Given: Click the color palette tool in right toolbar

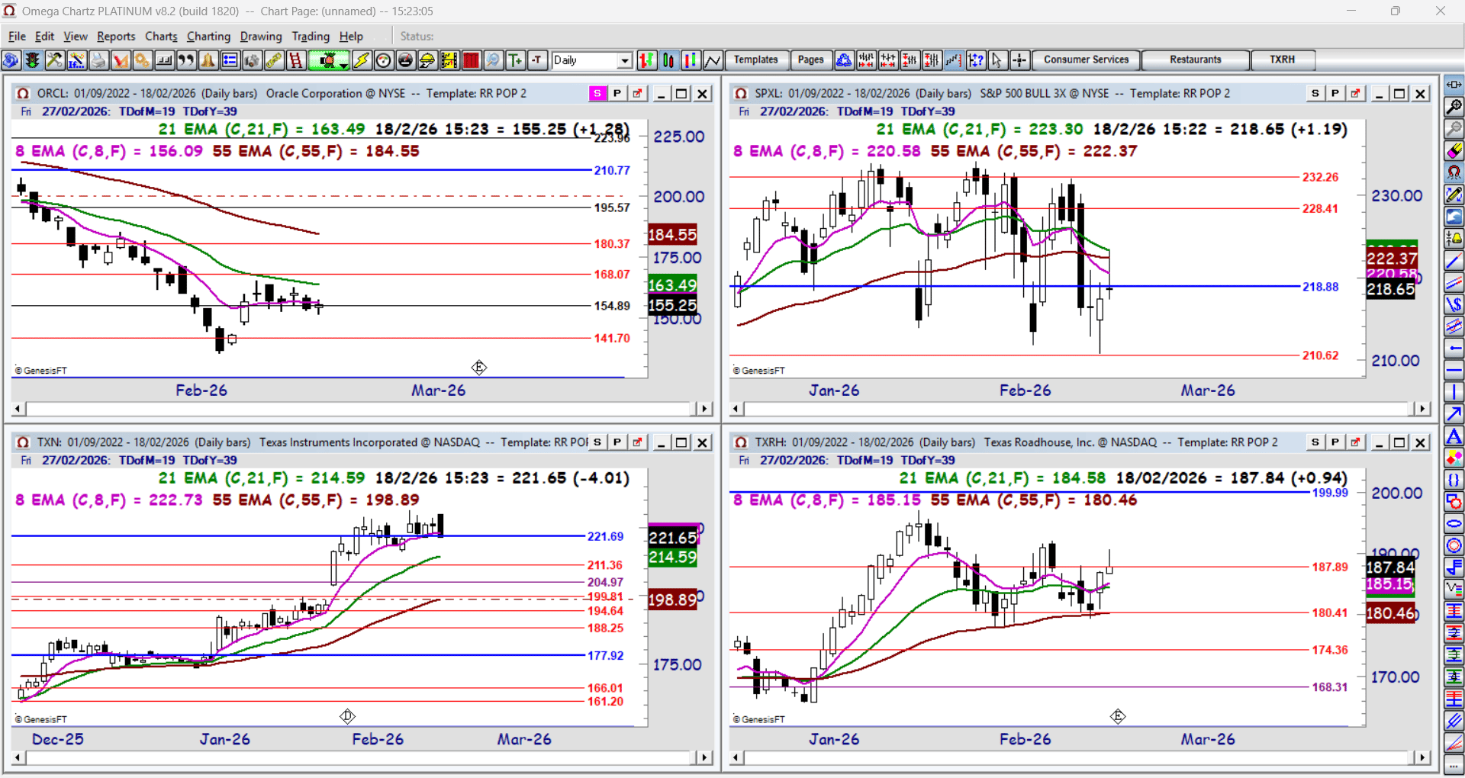Looking at the screenshot, I should tap(1454, 458).
